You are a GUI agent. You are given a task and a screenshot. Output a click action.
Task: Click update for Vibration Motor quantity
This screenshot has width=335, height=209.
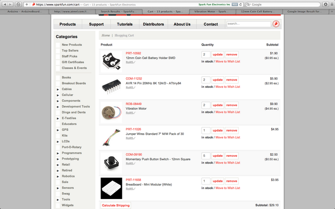click(218, 105)
